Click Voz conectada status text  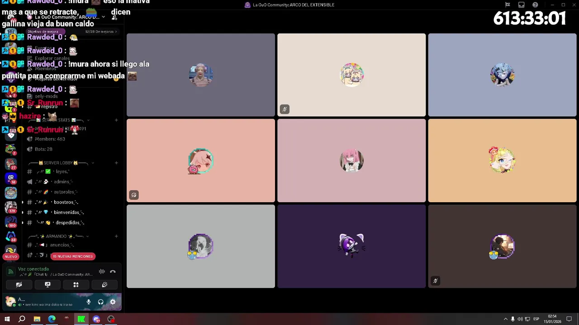[x=33, y=269]
